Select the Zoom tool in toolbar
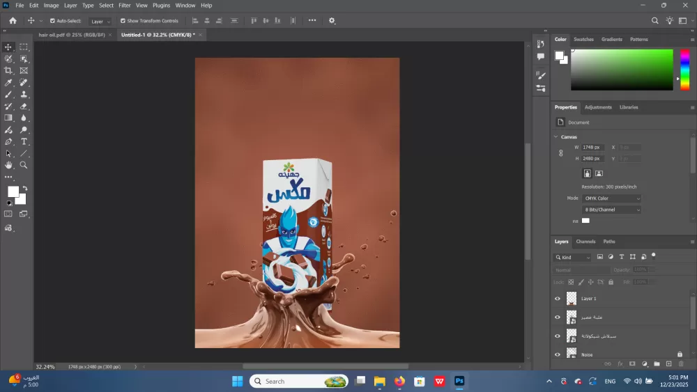The image size is (697, 392). (24, 165)
